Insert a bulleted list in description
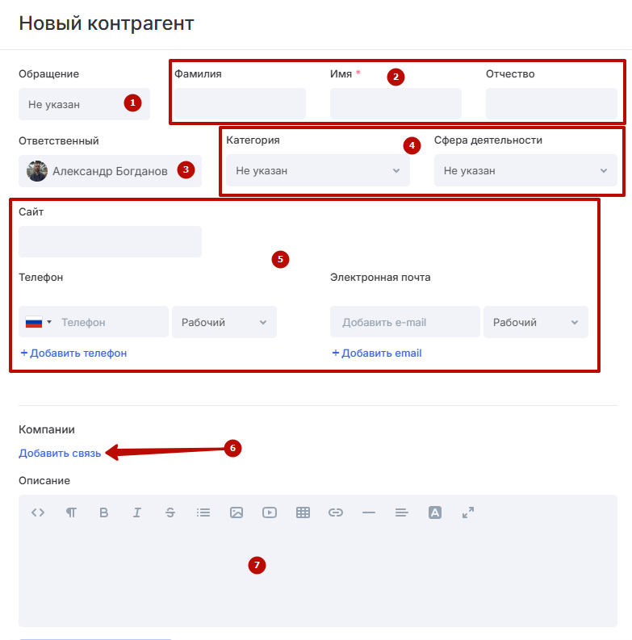The image size is (632, 640). click(x=203, y=512)
